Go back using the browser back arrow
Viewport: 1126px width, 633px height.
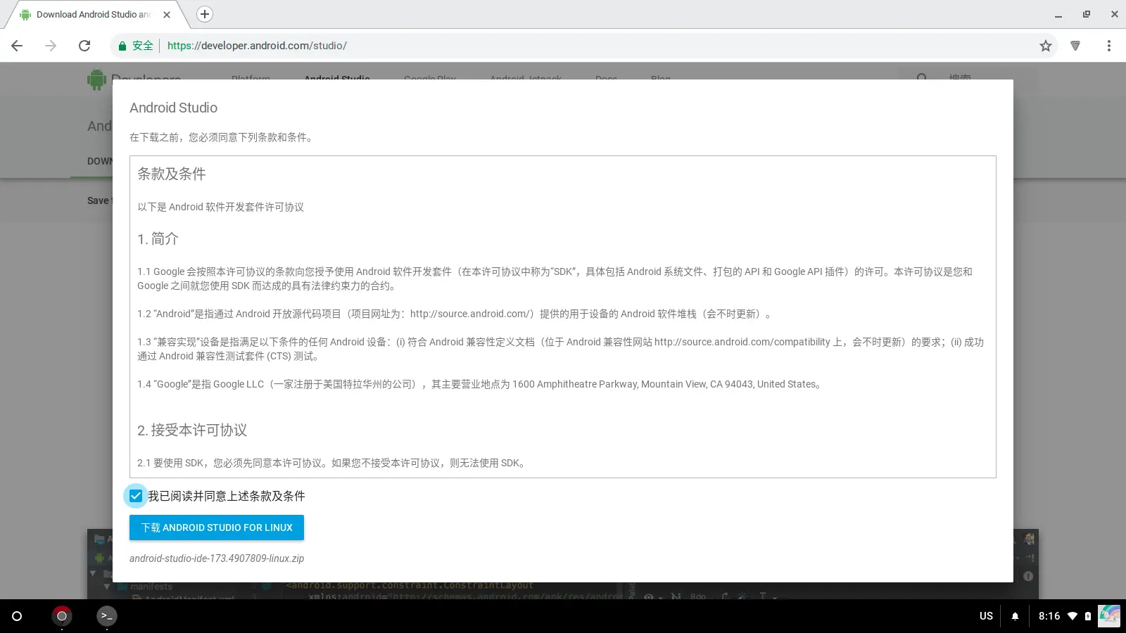click(16, 45)
